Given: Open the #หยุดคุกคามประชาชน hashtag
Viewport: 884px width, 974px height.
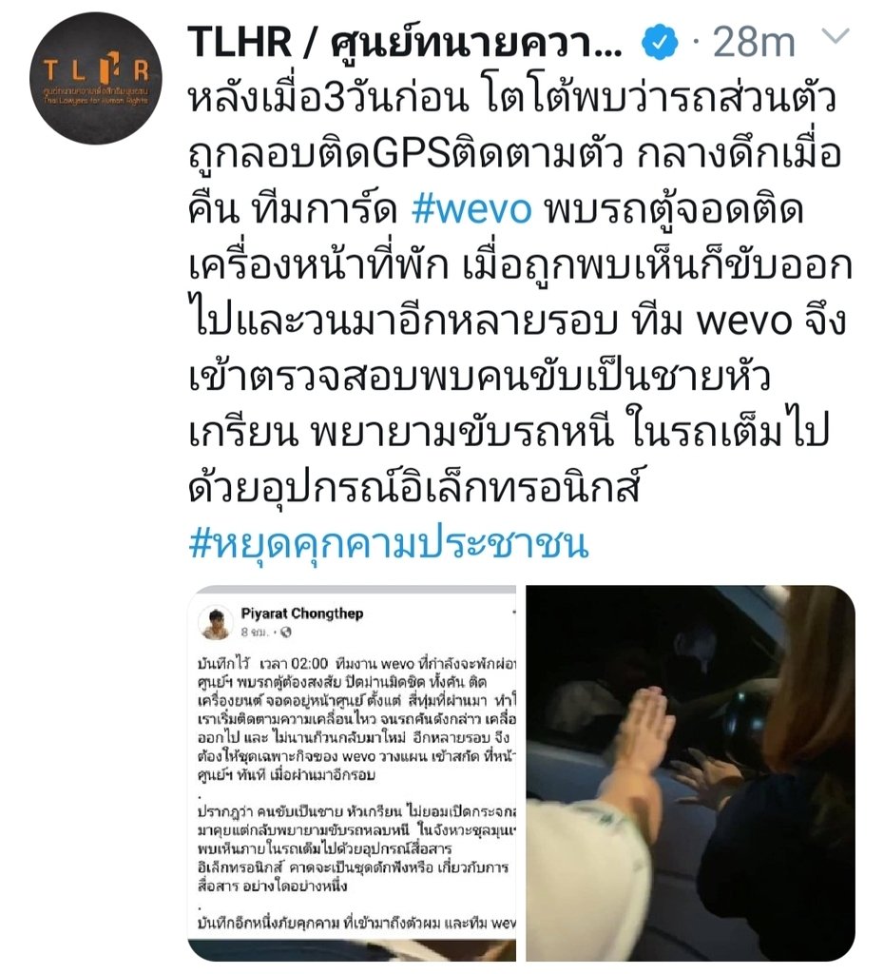Looking at the screenshot, I should (389, 543).
